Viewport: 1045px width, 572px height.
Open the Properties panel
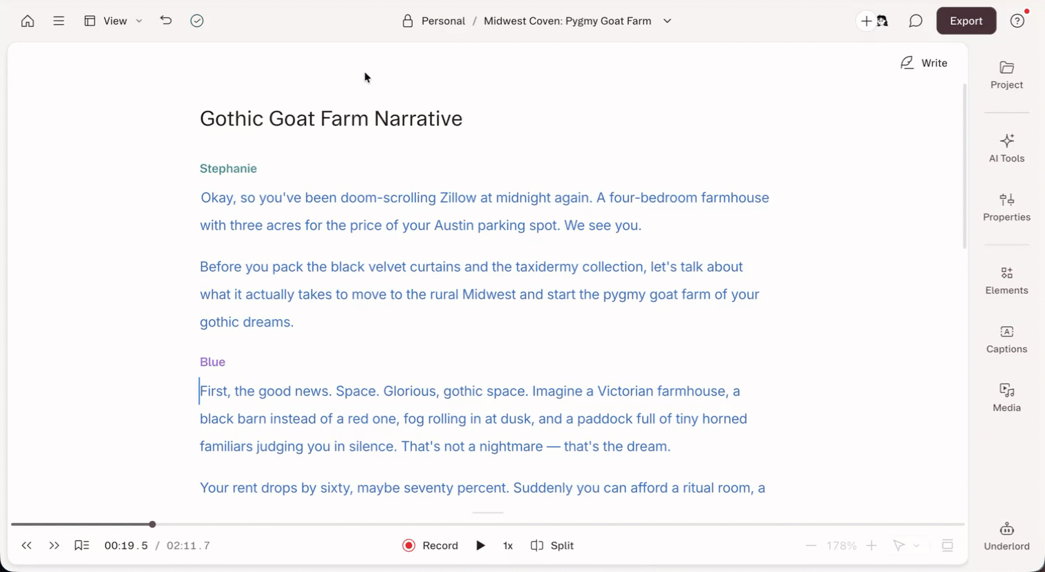coord(1006,207)
